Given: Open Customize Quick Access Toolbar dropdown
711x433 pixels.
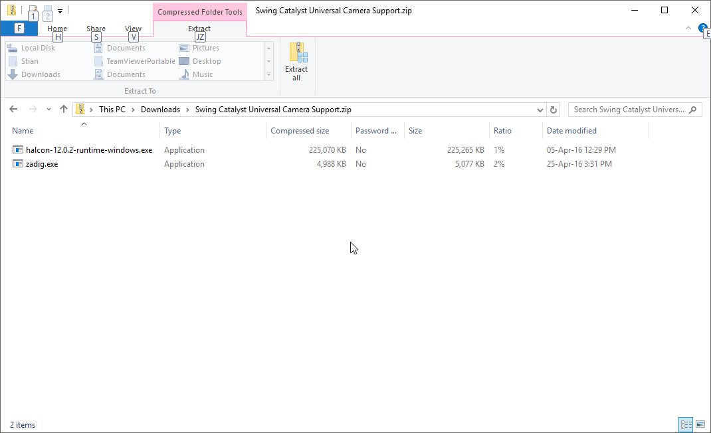Looking at the screenshot, I should pyautogui.click(x=60, y=11).
